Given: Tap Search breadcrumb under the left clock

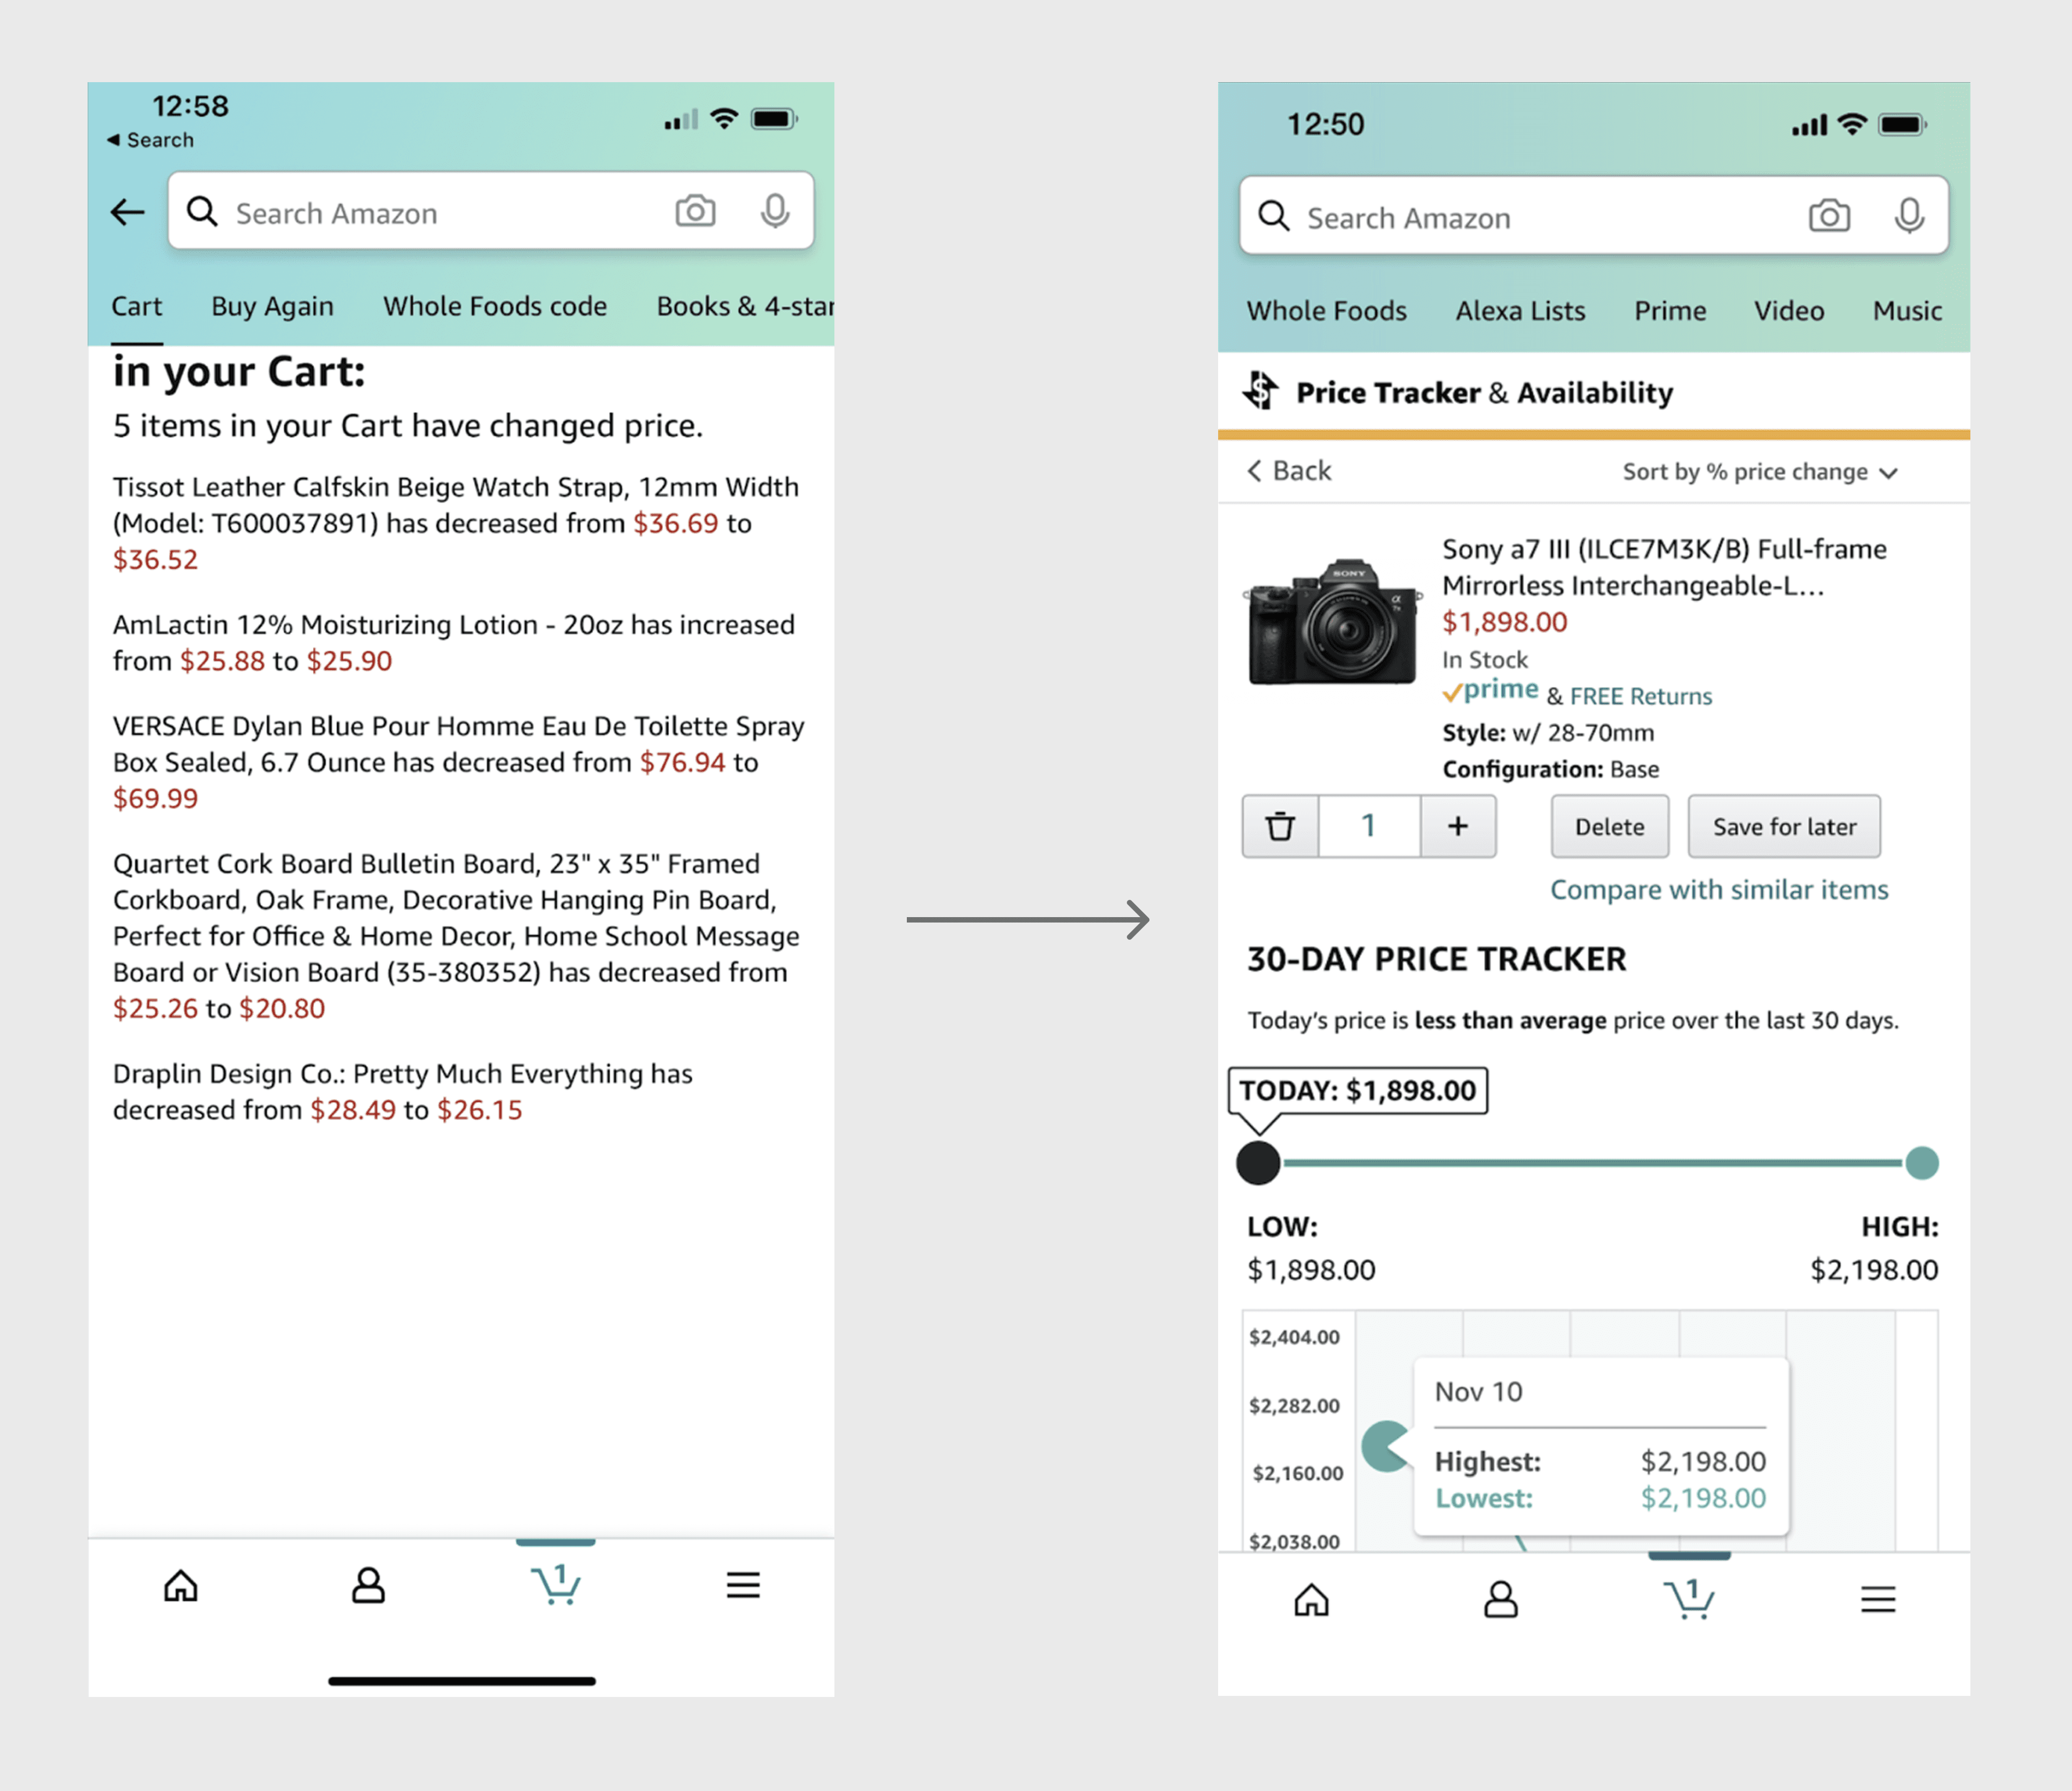Looking at the screenshot, I should pos(151,140).
